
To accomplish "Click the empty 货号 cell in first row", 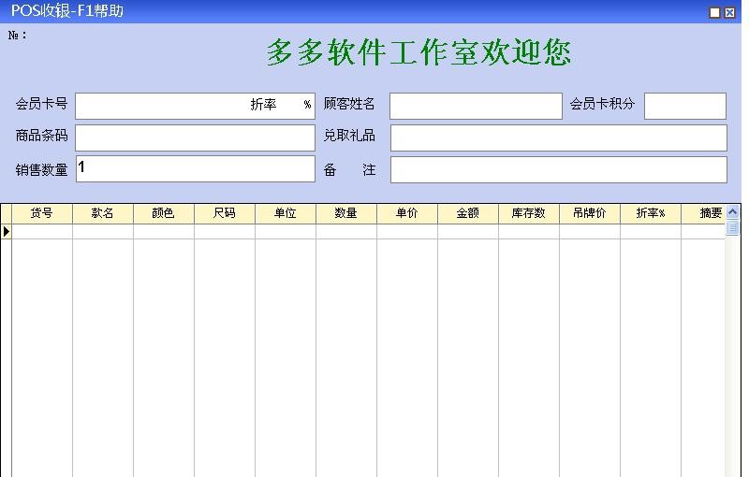I will pos(42,231).
